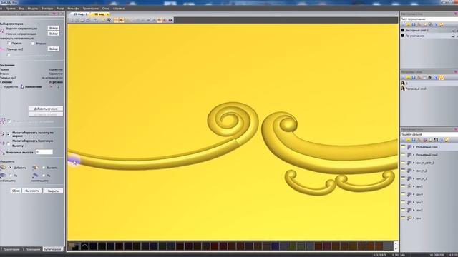This screenshot has width=458, height=257.
Task: Open the dropdown arrow of Рельефный слой 1
Action: (414, 147)
